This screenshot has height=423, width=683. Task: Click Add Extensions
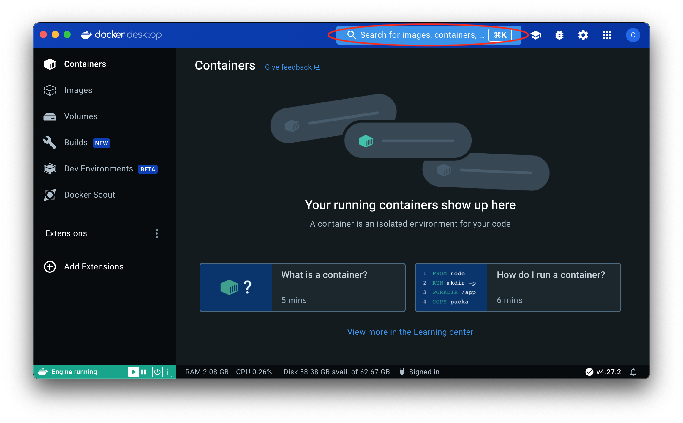[x=94, y=267]
